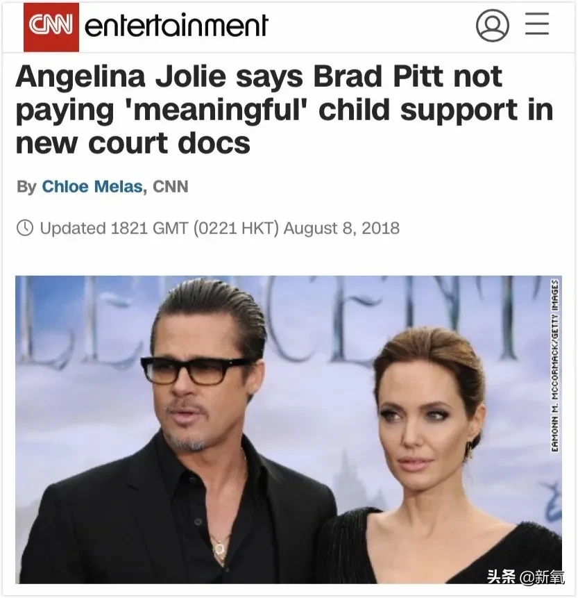
Task: Click the word 'meaningful' in the headline
Action: coord(219,111)
